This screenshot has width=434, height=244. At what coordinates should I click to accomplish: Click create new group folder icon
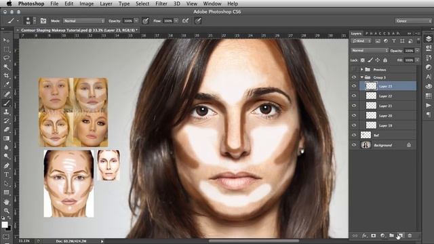click(x=391, y=235)
